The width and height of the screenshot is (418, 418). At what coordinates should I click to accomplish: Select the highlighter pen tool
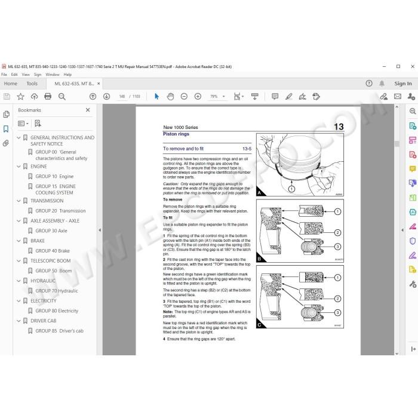[288, 97]
